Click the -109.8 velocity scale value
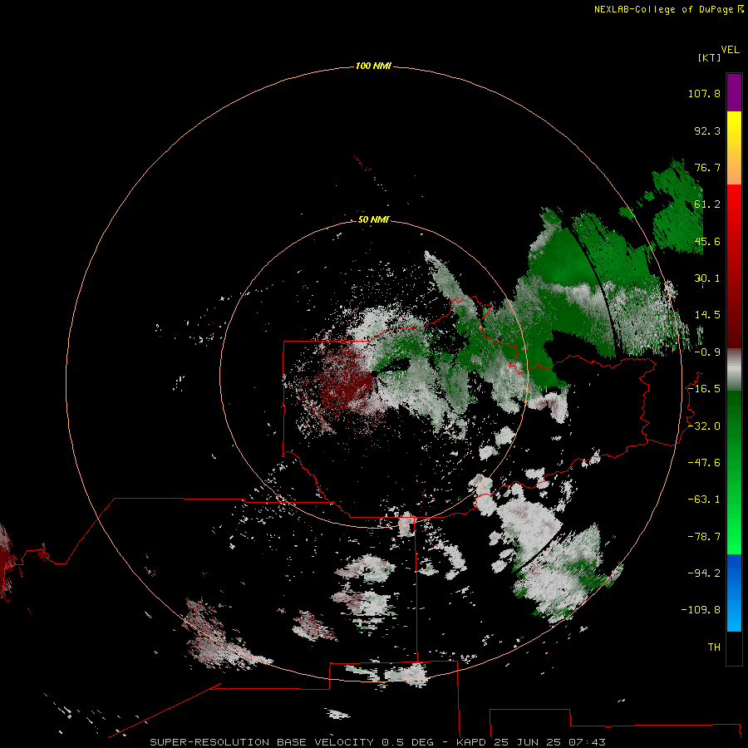This screenshot has height=748, width=748. tap(701, 610)
